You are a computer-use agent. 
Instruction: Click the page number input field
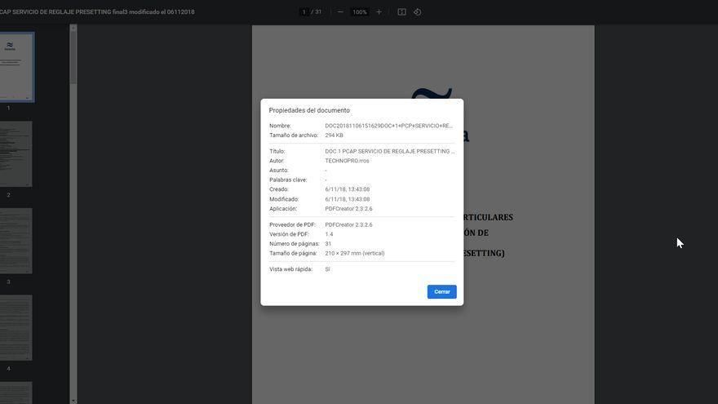click(x=304, y=12)
